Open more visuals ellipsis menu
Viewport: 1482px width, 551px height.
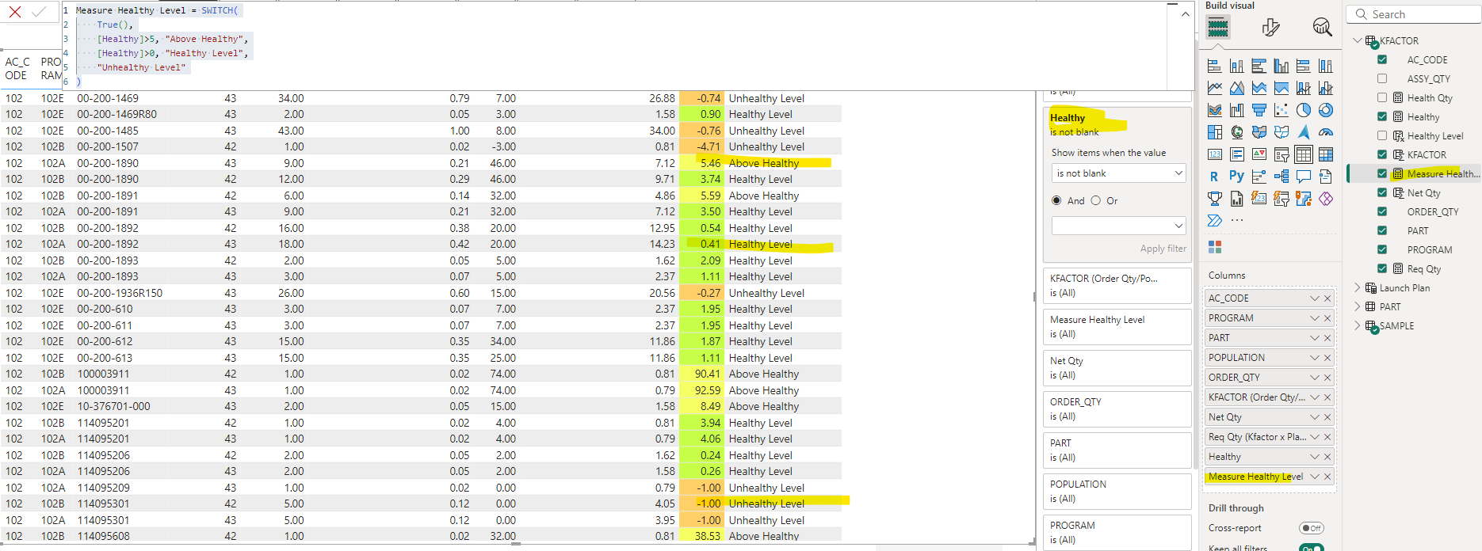pos(1237,220)
